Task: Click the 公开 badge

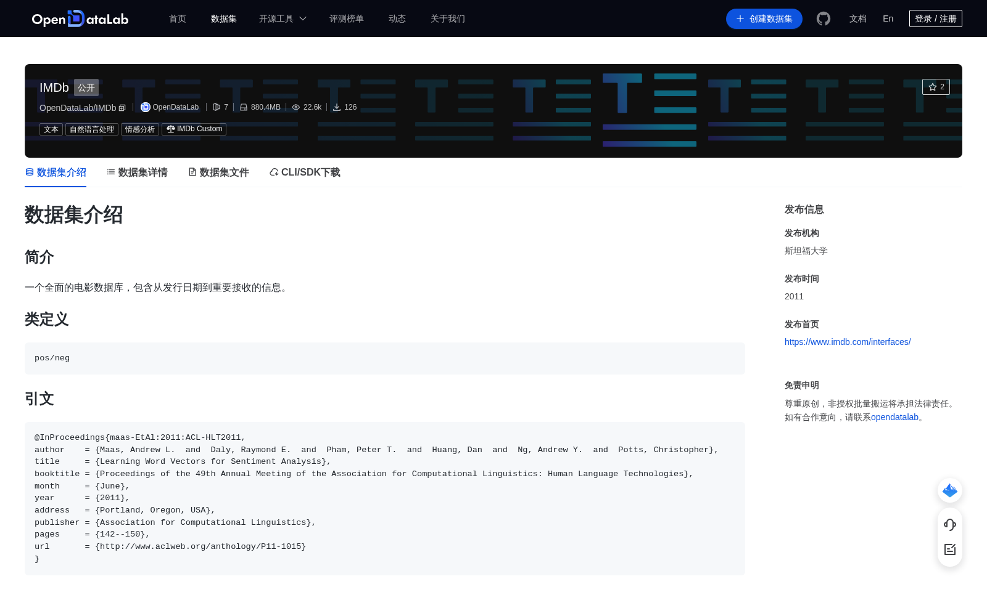Action: [86, 87]
